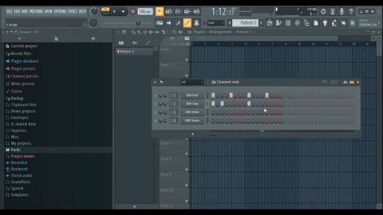The image size is (383, 215).
Task: Click the 140 tempo field
Action: pos(145,11)
